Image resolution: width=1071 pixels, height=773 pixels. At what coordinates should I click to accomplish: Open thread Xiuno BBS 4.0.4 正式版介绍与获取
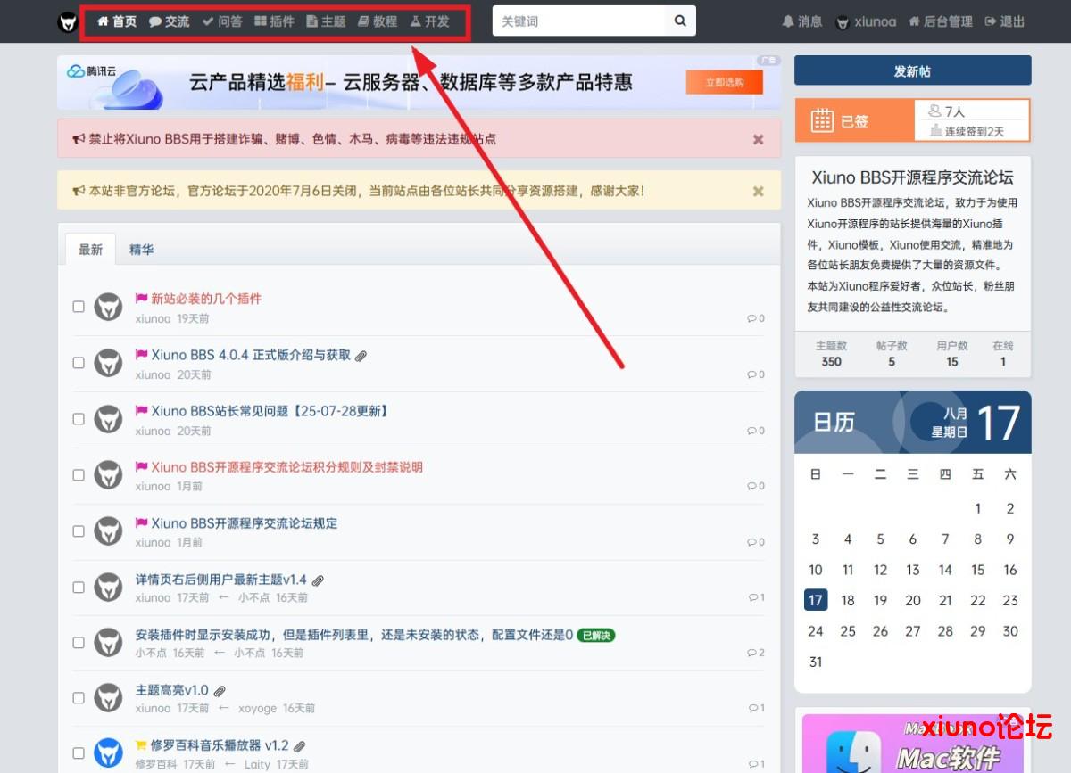click(x=251, y=355)
